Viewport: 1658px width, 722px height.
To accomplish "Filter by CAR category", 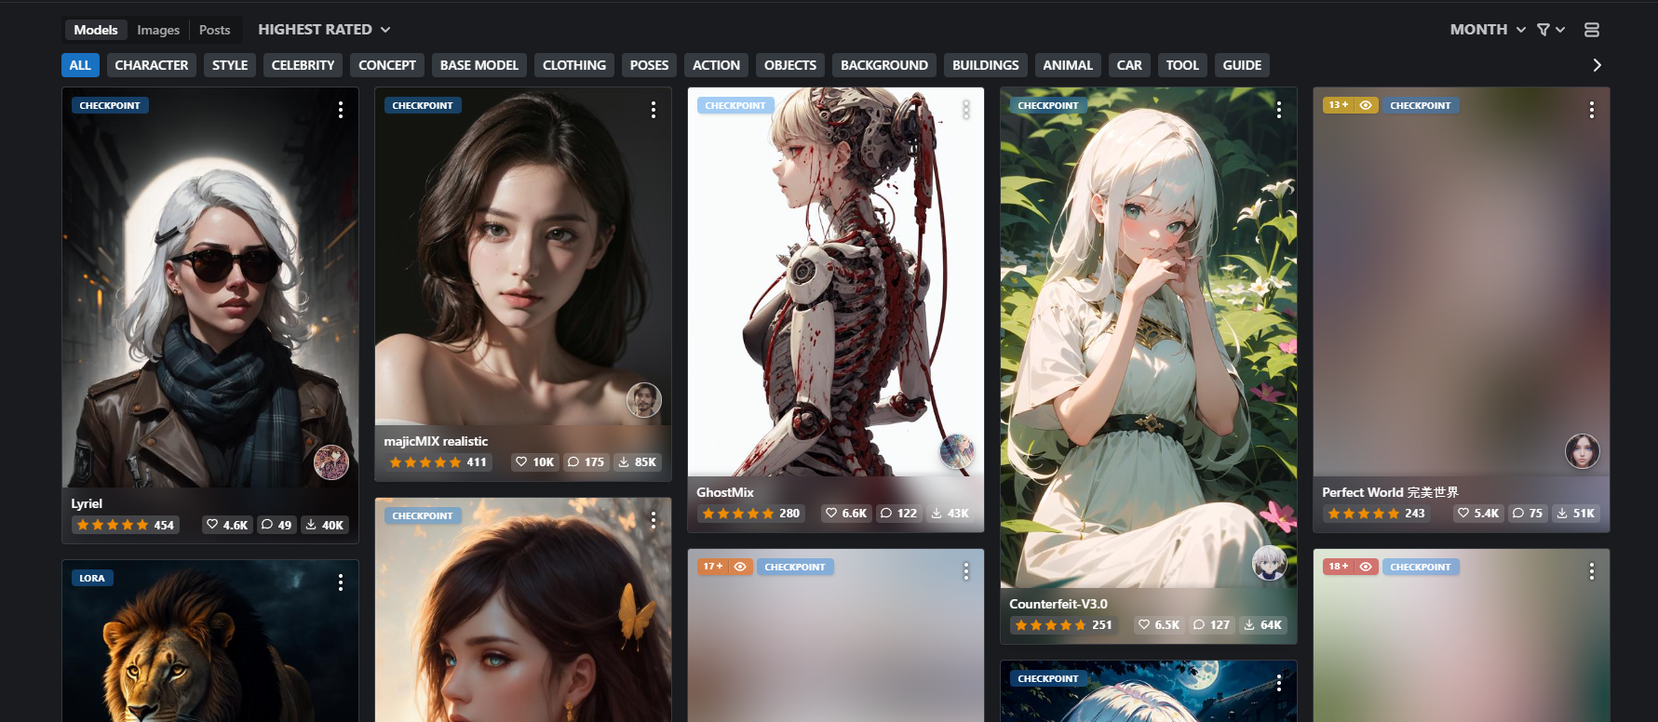I will point(1129,65).
